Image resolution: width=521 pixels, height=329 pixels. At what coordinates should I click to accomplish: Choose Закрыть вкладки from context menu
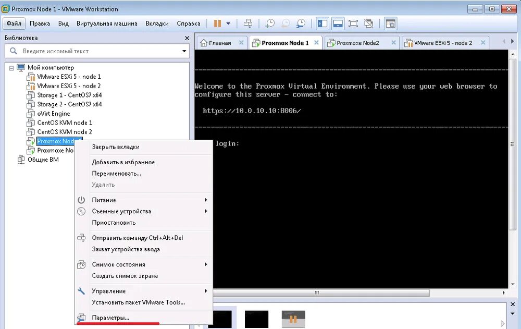coord(144,147)
